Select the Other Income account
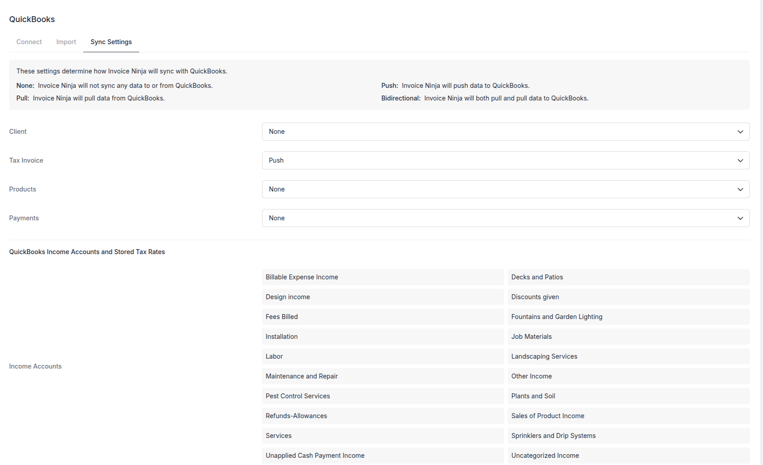The width and height of the screenshot is (763, 465). 629,376
